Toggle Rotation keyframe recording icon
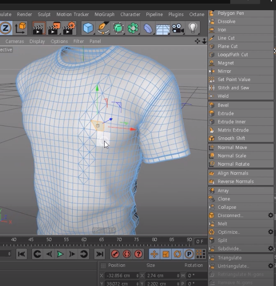Viewport: 276px width, 286px height. [x=177, y=254]
